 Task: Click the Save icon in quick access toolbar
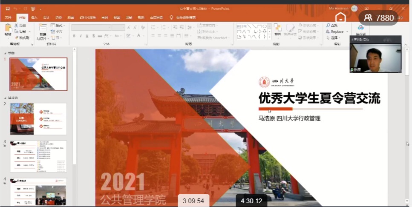click(x=8, y=9)
